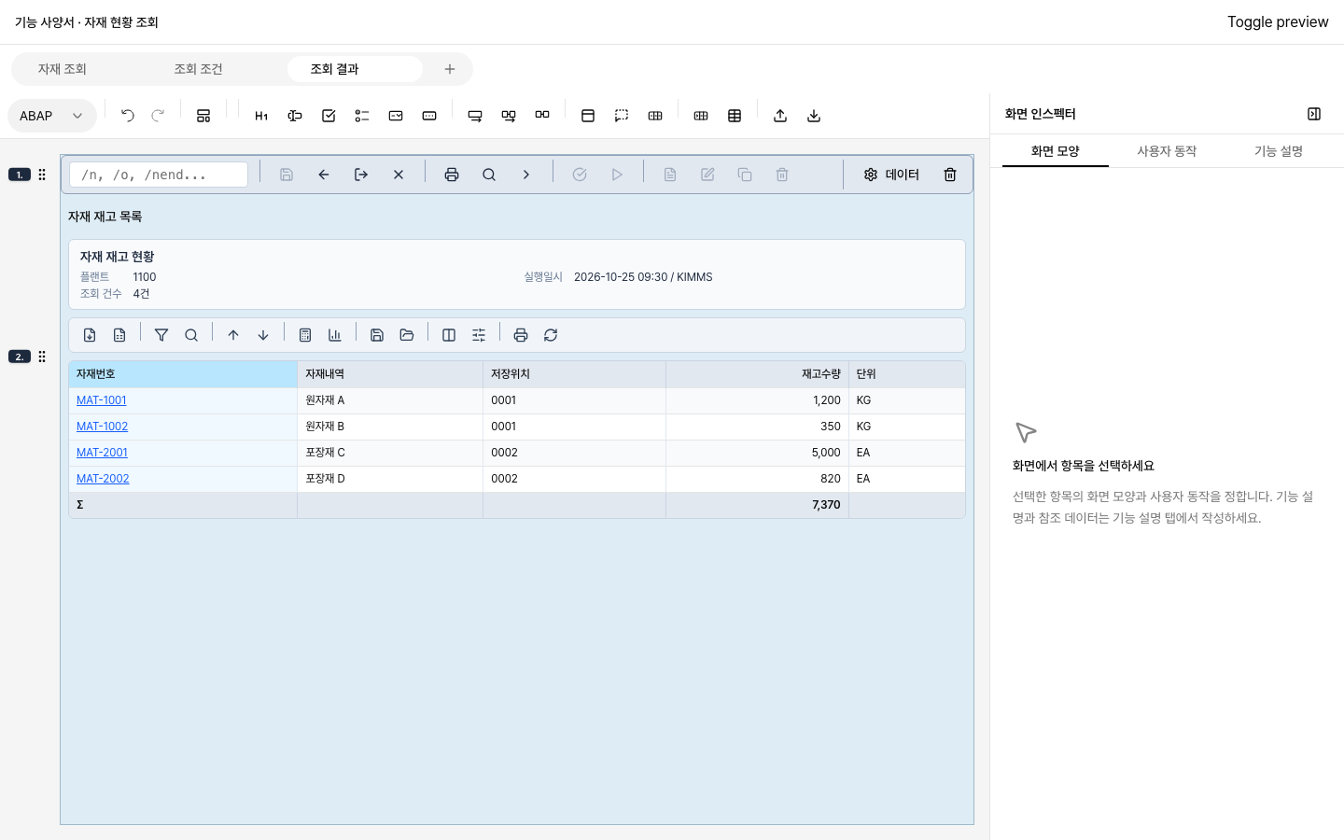This screenshot has width=1344, height=840.
Task: Click the download/import icon in the editor toolbar
Action: pyautogui.click(x=814, y=116)
